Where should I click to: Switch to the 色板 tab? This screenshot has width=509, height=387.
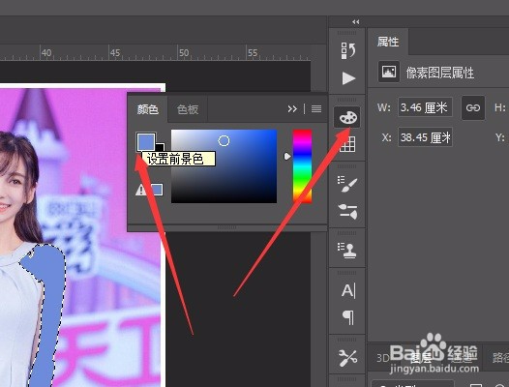click(188, 109)
